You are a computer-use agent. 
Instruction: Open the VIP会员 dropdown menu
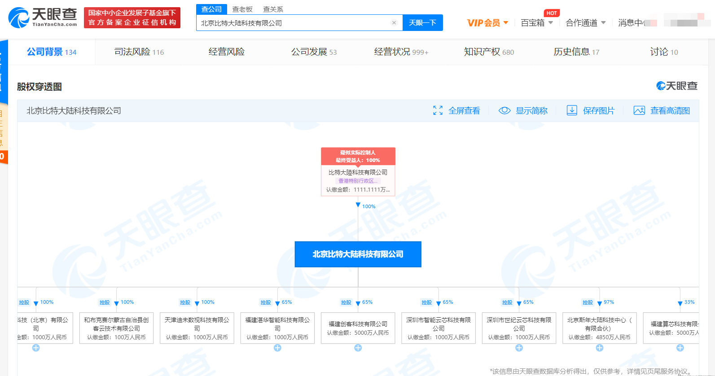point(487,23)
